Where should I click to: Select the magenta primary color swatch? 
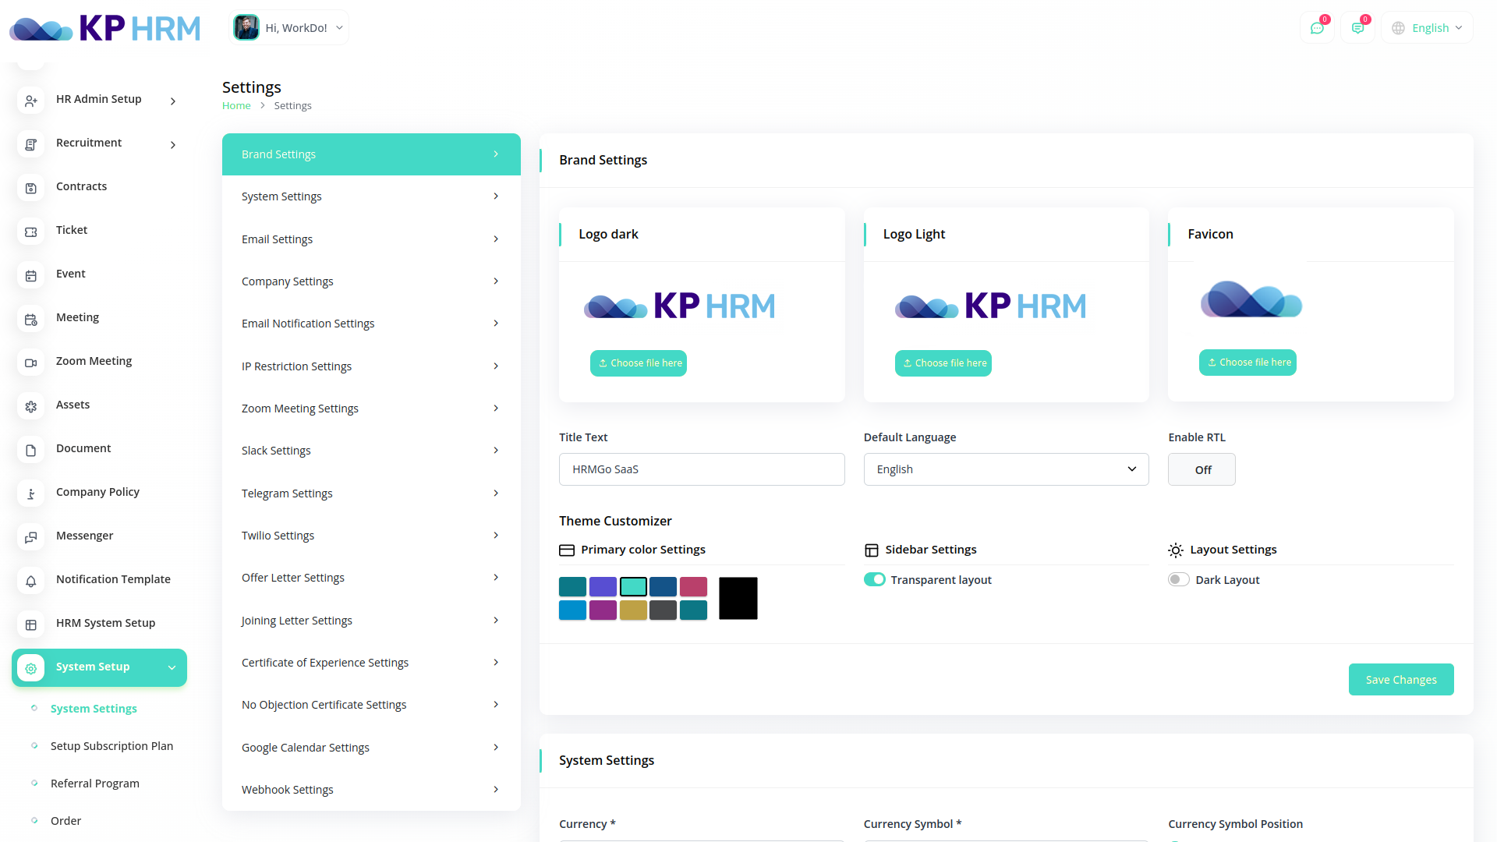[x=603, y=610]
